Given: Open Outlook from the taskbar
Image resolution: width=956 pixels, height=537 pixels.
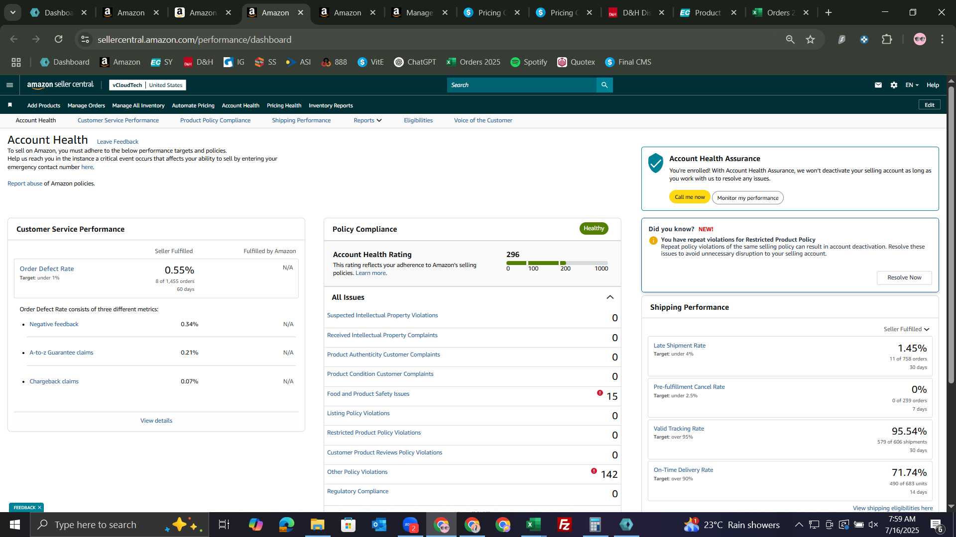Looking at the screenshot, I should click(379, 525).
